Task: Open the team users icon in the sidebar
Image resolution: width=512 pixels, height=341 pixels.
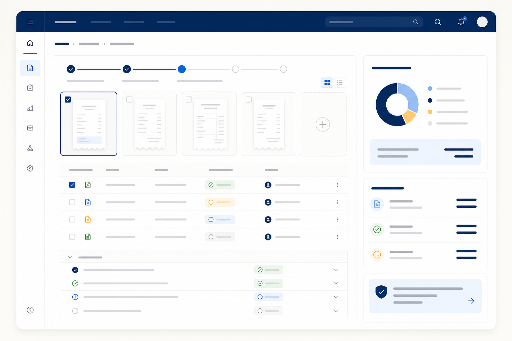Action: [x=30, y=148]
